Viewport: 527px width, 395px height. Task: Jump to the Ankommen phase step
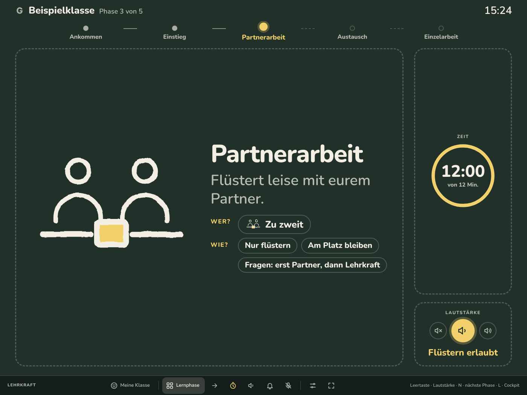point(86,32)
